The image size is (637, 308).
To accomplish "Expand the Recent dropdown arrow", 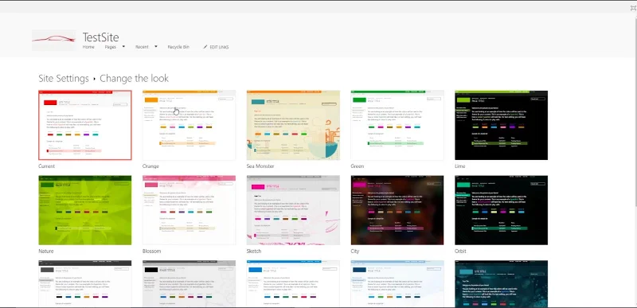I will [156, 47].
